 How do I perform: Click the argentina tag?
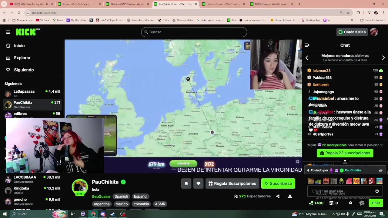click(102, 204)
